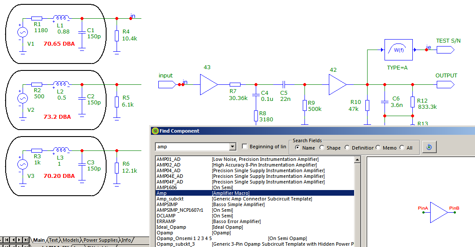Open the search text dropdown arrow
The width and height of the screenshot is (475, 247).
coord(232,147)
